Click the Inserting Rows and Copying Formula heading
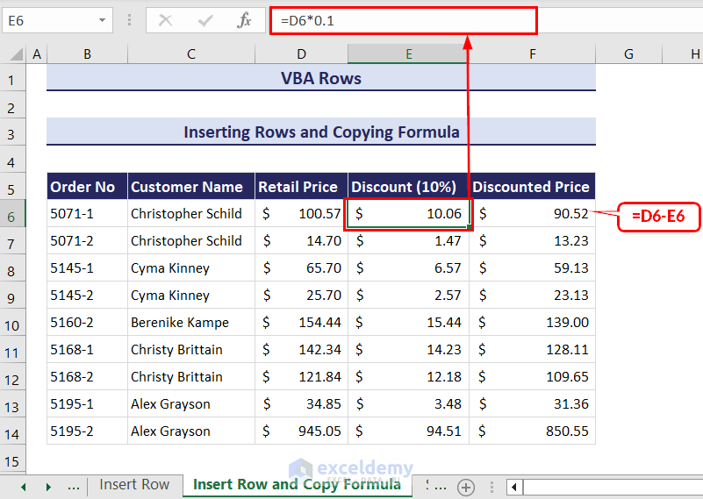703x499 pixels. pyautogui.click(x=321, y=132)
